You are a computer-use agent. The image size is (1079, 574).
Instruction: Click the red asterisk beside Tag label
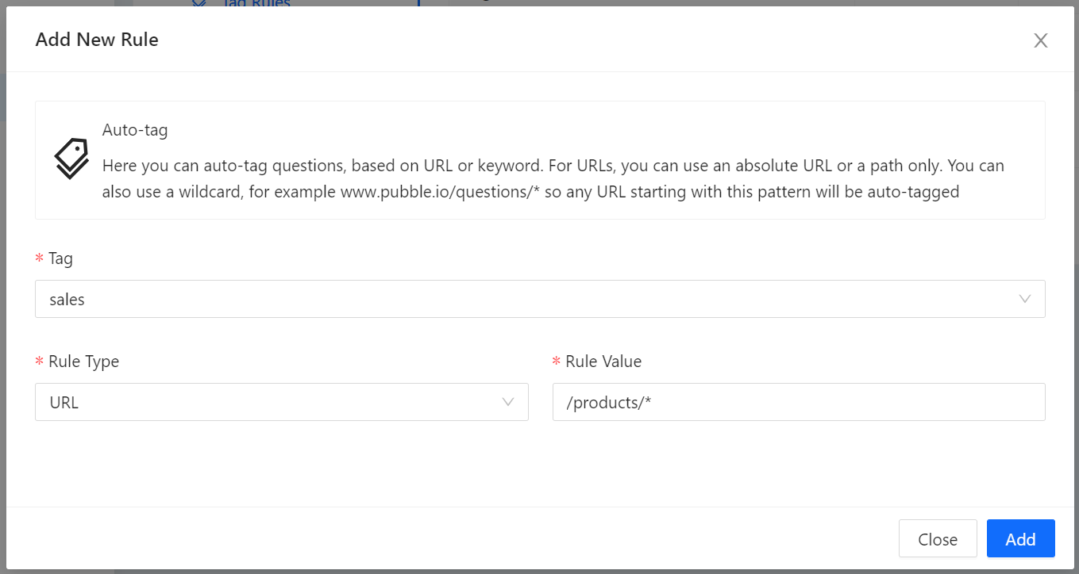(x=40, y=259)
